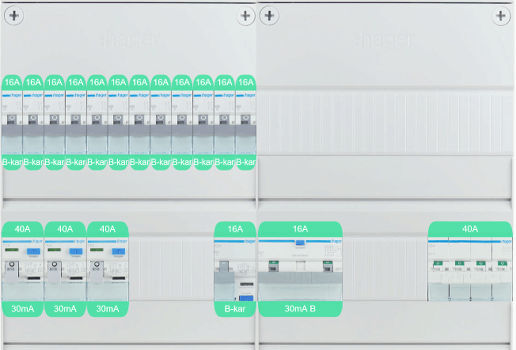The image size is (516, 350).
Task: Click the right screw on the left panel cover
Action: pyautogui.click(x=246, y=16)
